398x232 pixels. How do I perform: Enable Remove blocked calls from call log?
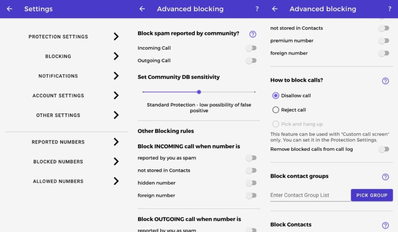(384, 149)
